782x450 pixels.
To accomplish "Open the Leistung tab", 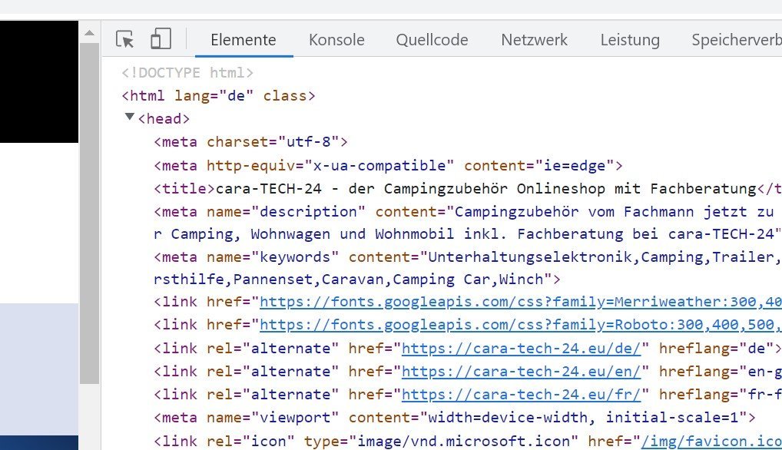I will [x=630, y=40].
